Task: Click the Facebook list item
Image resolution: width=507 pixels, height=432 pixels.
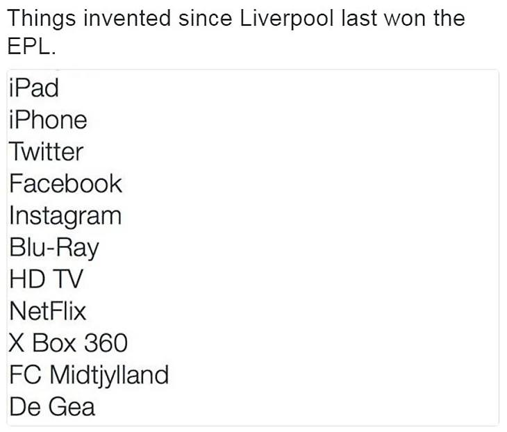Action: pos(65,183)
